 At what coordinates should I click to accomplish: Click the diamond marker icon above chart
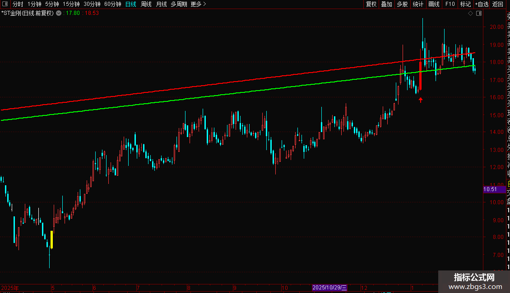pos(470,14)
